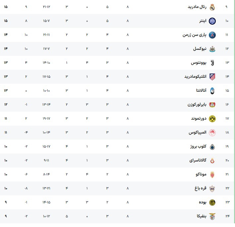Screen dimensions: 235x227
Task: Select the رئال مادرید team name text
Action: click(x=197, y=7)
